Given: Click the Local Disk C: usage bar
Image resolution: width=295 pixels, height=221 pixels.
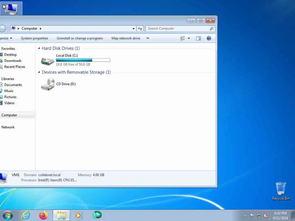Looking at the screenshot, I should (83, 60).
